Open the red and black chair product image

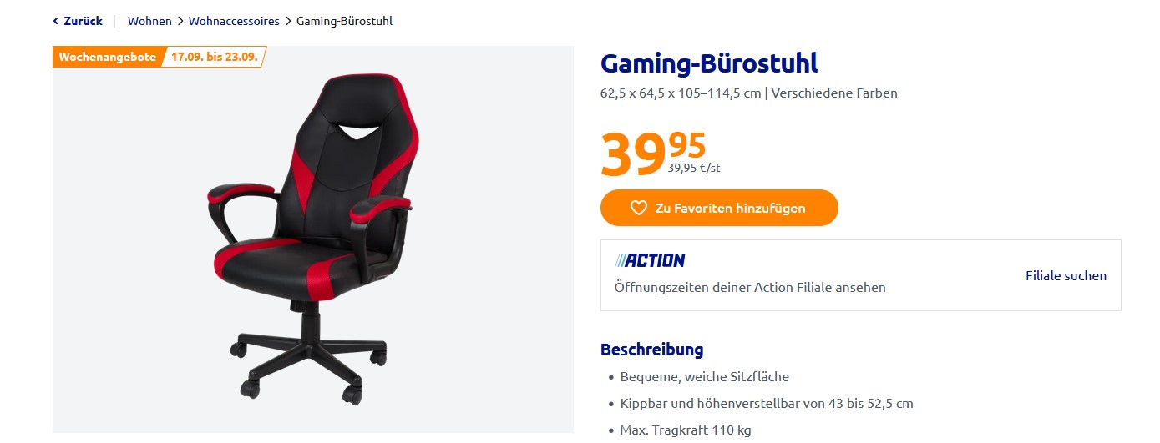[x=313, y=239]
